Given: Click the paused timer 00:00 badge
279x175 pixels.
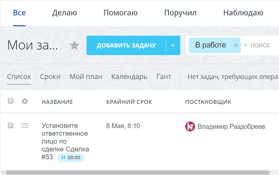Looking at the screenshot, I should tap(71, 158).
